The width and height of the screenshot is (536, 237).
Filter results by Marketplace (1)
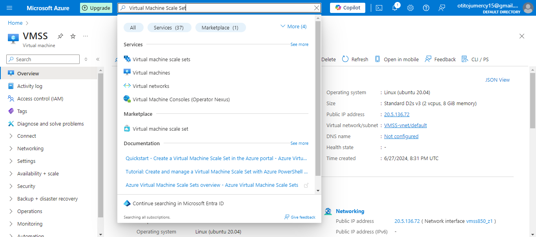click(221, 27)
